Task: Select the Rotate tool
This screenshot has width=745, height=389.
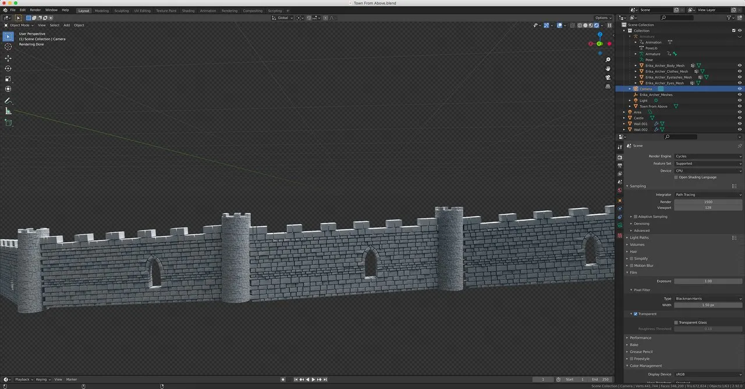Action: 8,69
